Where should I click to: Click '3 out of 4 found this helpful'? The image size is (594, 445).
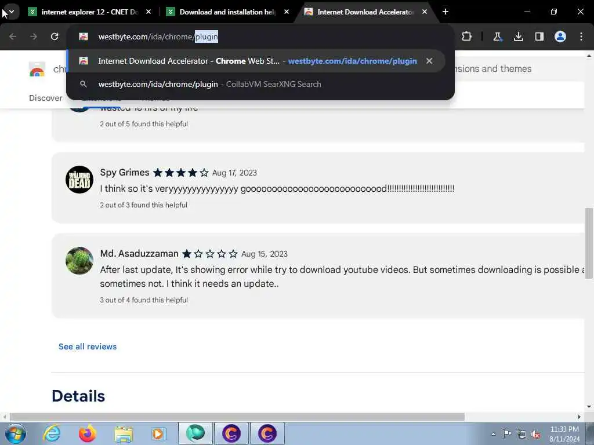click(144, 300)
